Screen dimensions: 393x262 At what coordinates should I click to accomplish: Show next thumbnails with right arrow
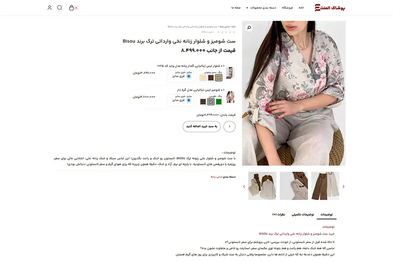[344, 187]
